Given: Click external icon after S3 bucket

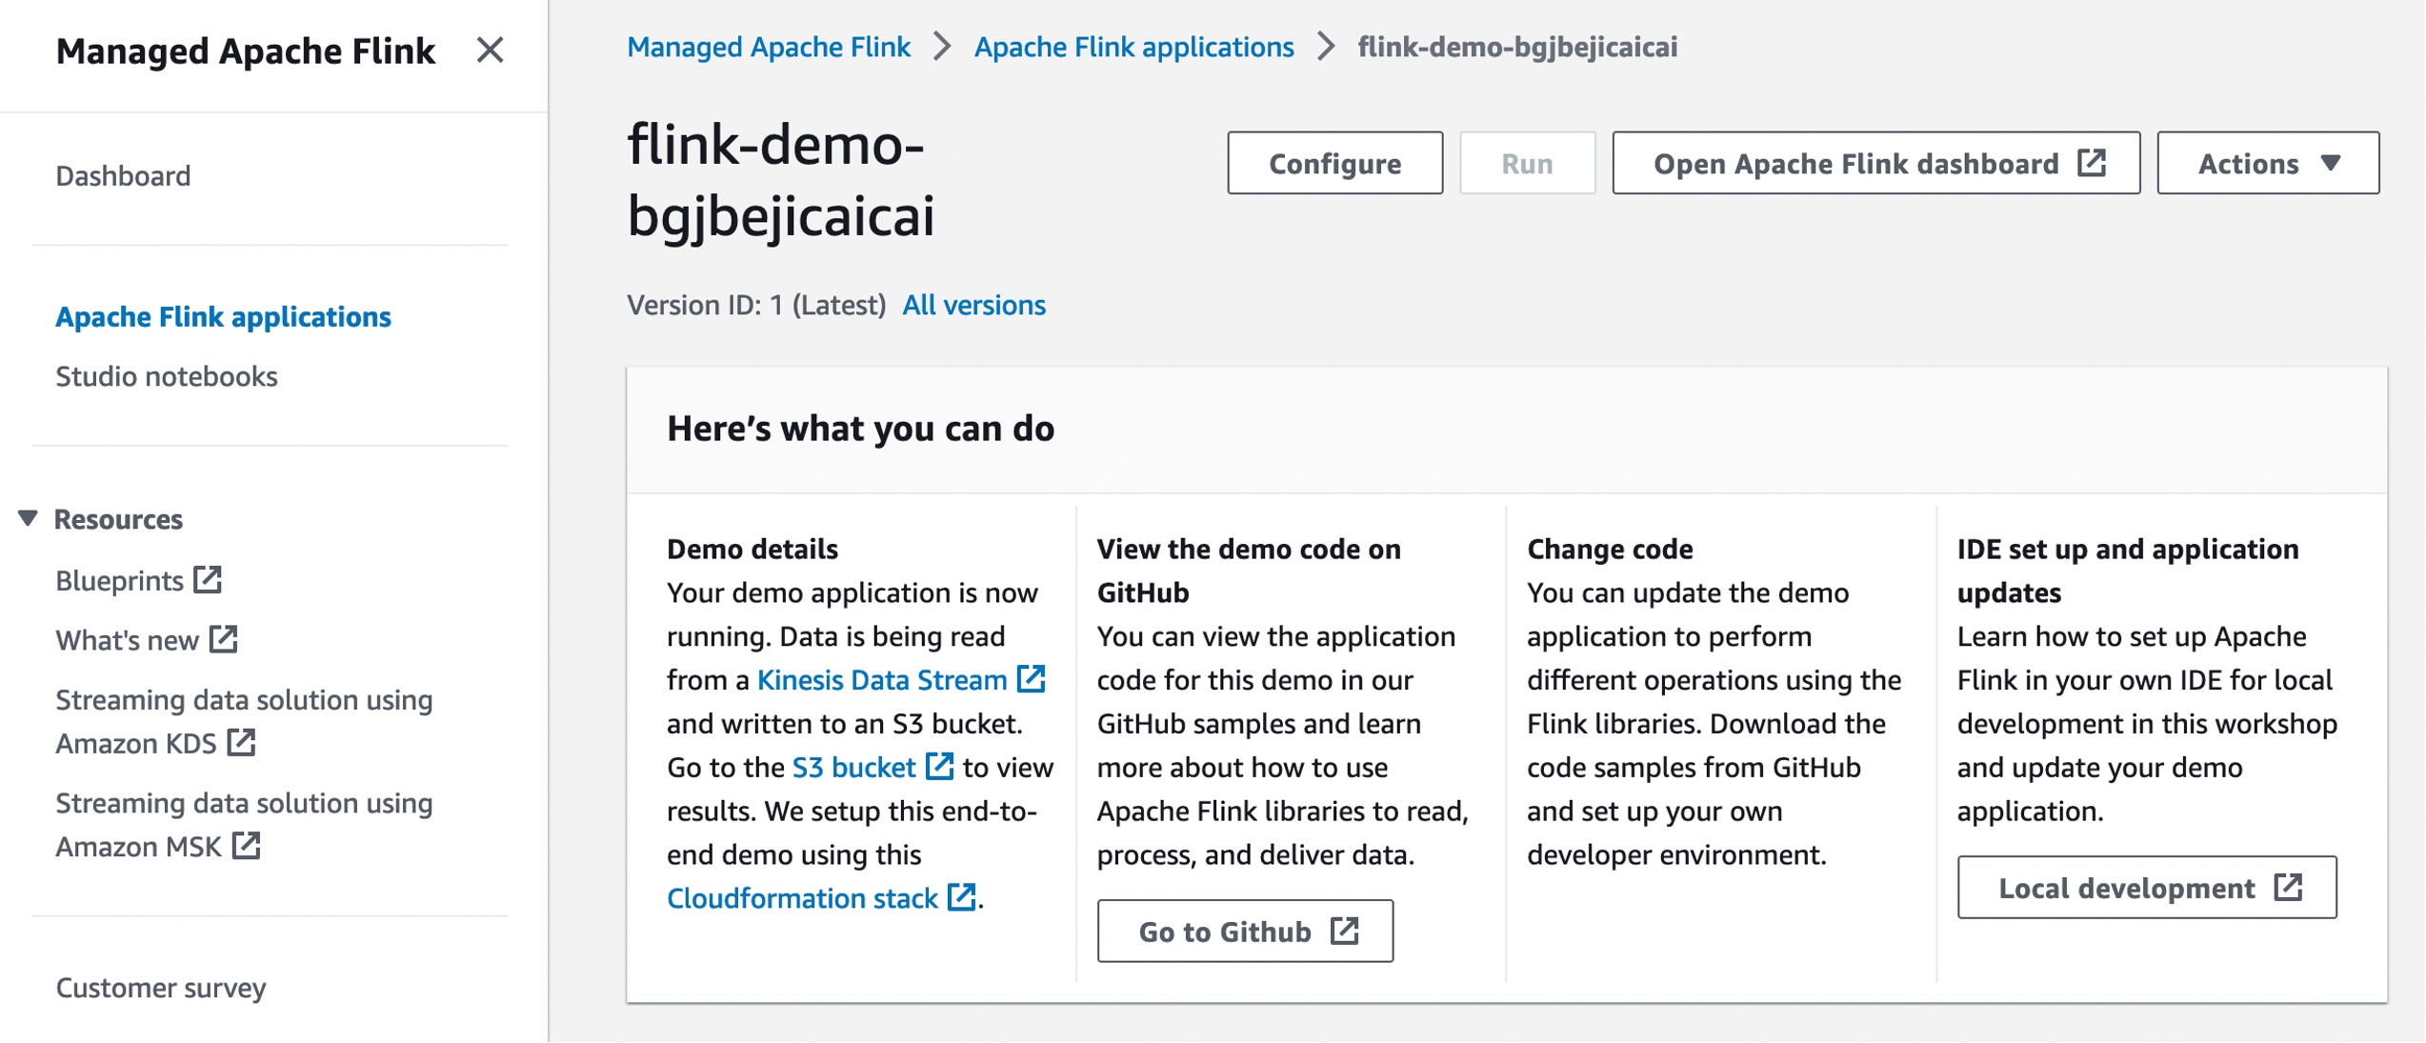Looking at the screenshot, I should pyautogui.click(x=940, y=767).
